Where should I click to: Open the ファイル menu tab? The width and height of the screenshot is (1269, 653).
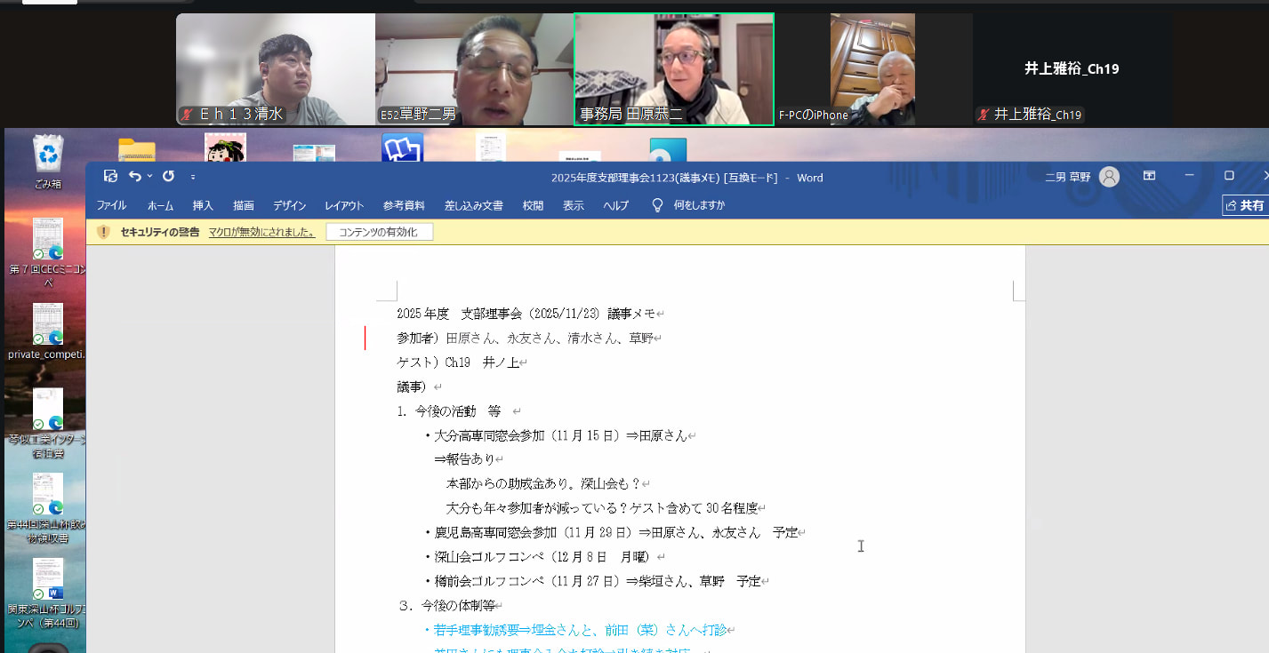tap(111, 205)
